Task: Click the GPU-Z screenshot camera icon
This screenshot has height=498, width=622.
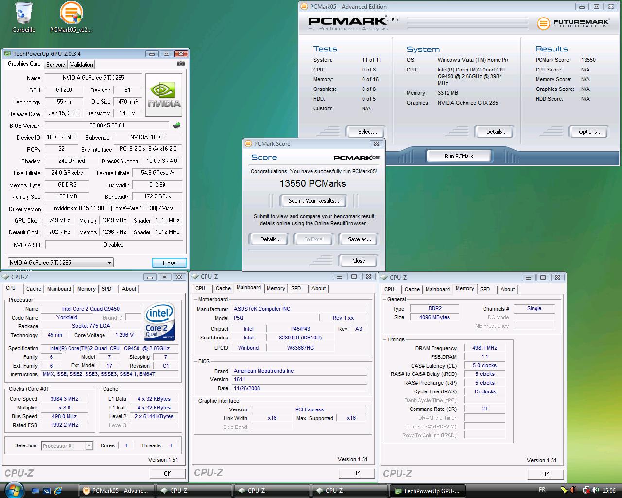Action: [181, 64]
